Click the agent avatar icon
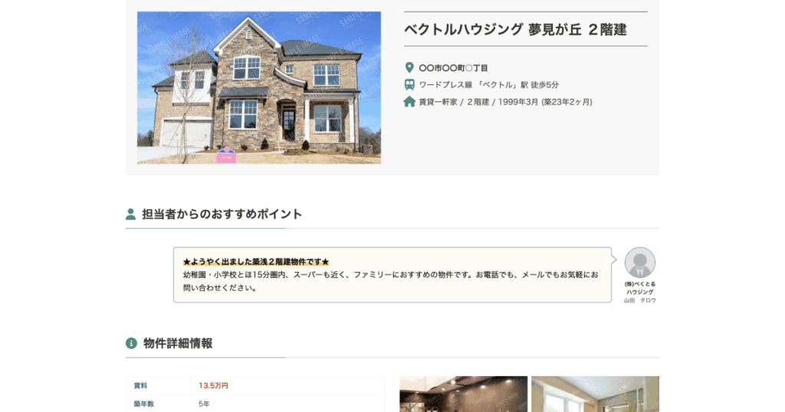This screenshot has width=785, height=412. pos(640,262)
